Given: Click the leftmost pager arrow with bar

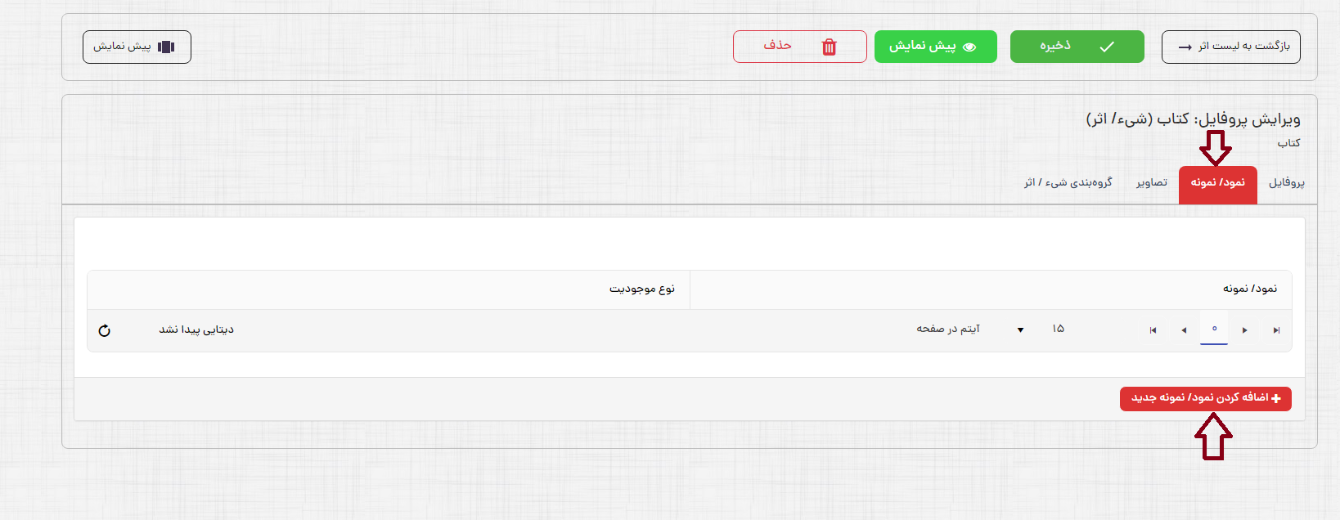Looking at the screenshot, I should click(1153, 330).
